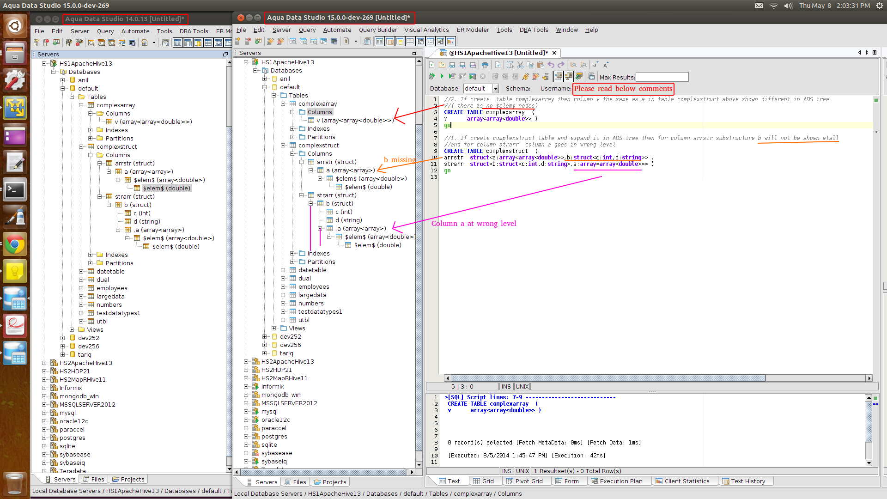Open the Projects tab in right window
Screen dimensions: 887x499
click(x=330, y=482)
